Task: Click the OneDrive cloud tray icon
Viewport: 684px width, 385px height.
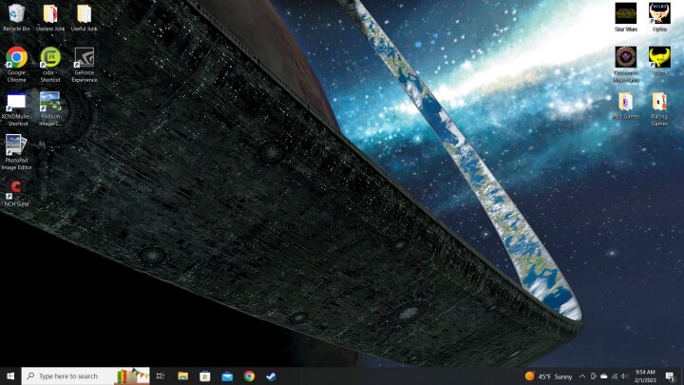Action: click(604, 375)
